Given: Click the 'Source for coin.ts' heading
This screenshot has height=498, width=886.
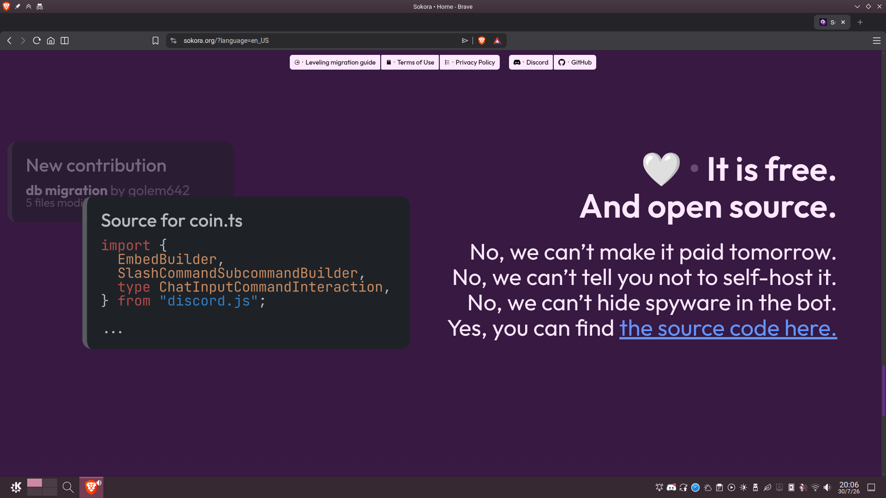Looking at the screenshot, I should (x=172, y=220).
